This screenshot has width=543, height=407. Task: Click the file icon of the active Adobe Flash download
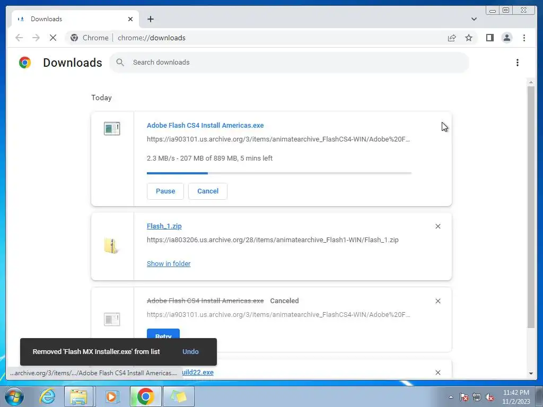[112, 128]
